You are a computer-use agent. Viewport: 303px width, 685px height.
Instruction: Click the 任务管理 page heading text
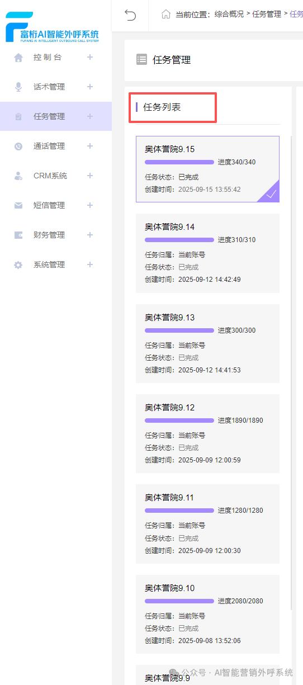tap(172, 60)
